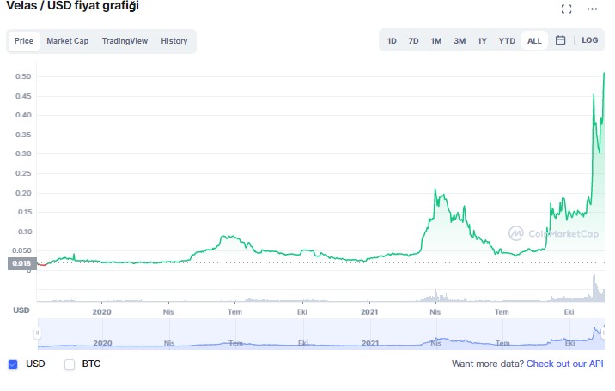615x391 pixels.
Task: Click the 0.50 label on the y-axis
Action: (x=23, y=76)
